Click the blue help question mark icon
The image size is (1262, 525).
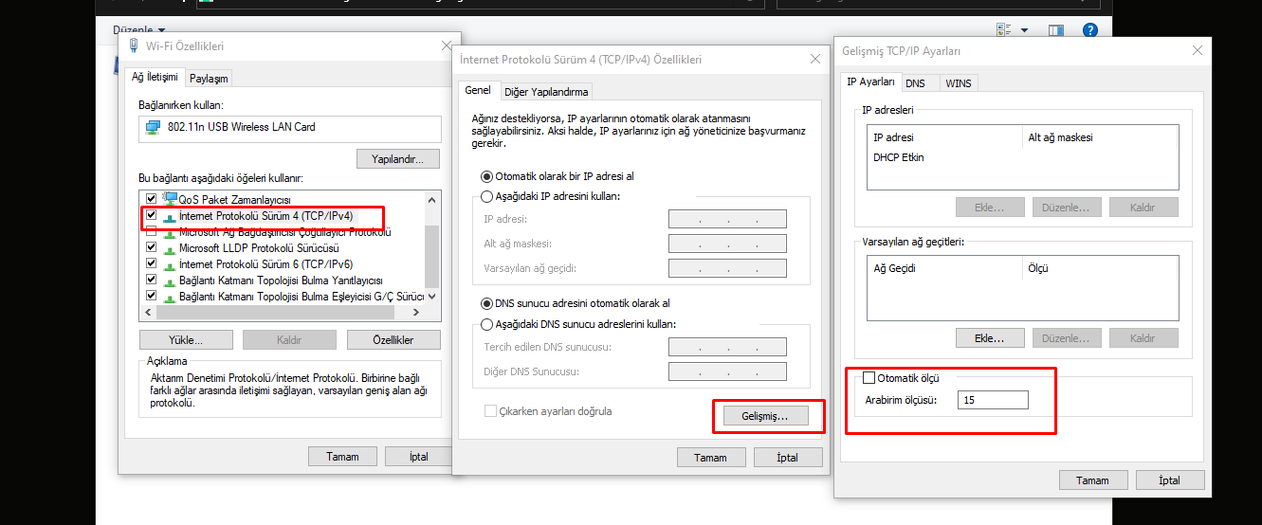pyautogui.click(x=1090, y=31)
